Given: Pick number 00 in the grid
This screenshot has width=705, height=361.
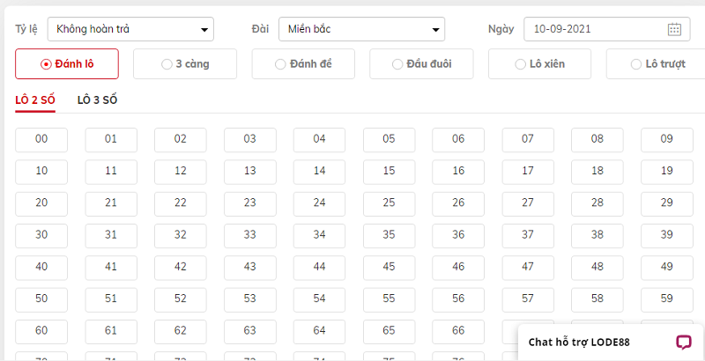Looking at the screenshot, I should tap(41, 140).
